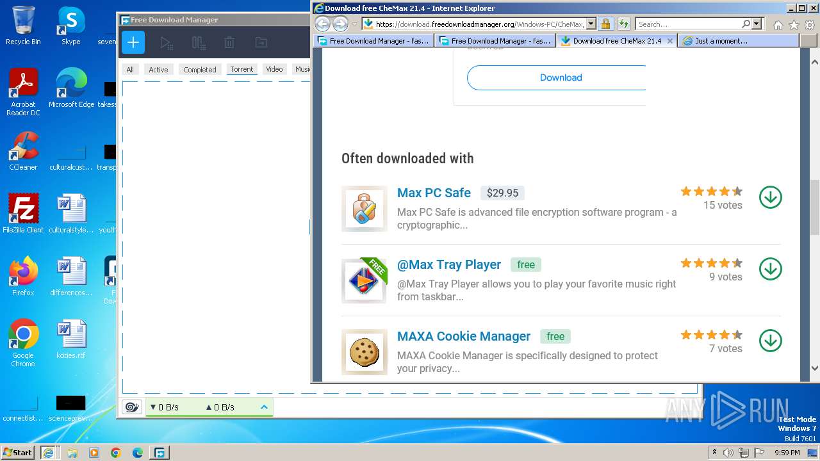Go back in Internet Explorer
This screenshot has height=461, width=820.
pos(322,24)
